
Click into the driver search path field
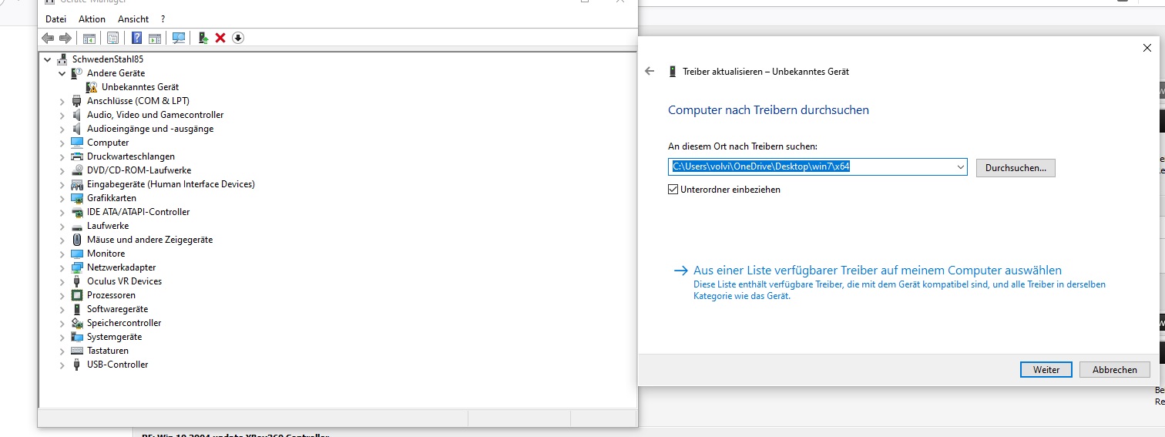(809, 167)
